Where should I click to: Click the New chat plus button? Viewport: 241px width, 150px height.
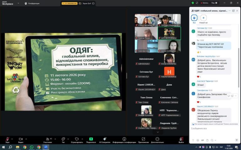tap(203, 18)
